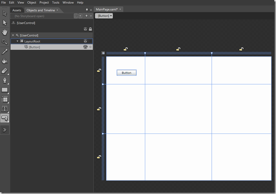Select the [Button] tree row
Image resolution: width=276 pixels, height=194 pixels.
(51, 47)
